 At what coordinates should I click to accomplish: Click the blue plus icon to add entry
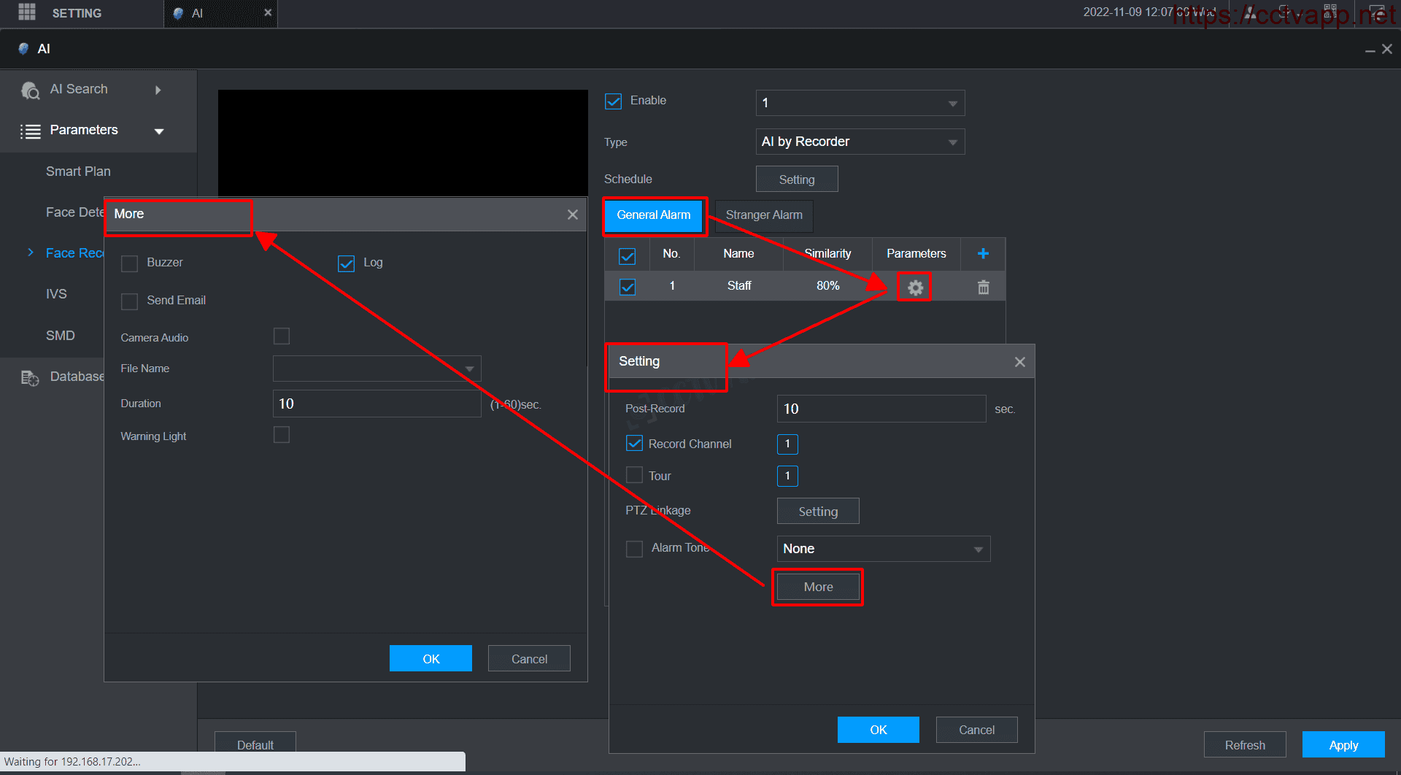click(x=983, y=253)
